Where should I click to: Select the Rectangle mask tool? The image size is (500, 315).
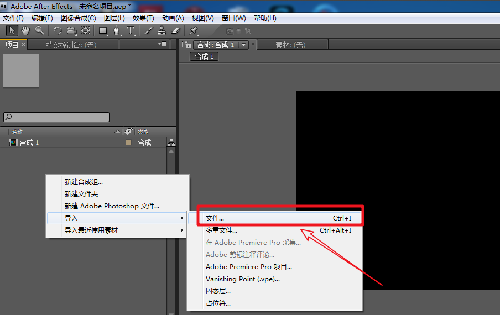pyautogui.click(x=103, y=31)
